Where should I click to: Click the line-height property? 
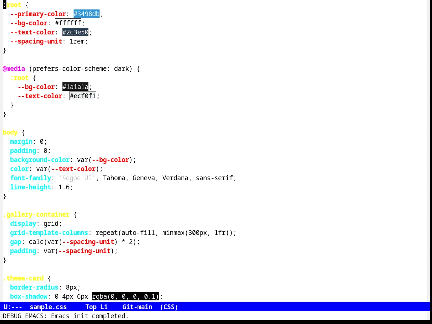click(31, 187)
